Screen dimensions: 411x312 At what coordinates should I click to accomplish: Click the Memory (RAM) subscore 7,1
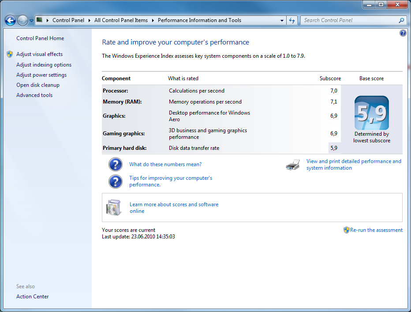334,102
